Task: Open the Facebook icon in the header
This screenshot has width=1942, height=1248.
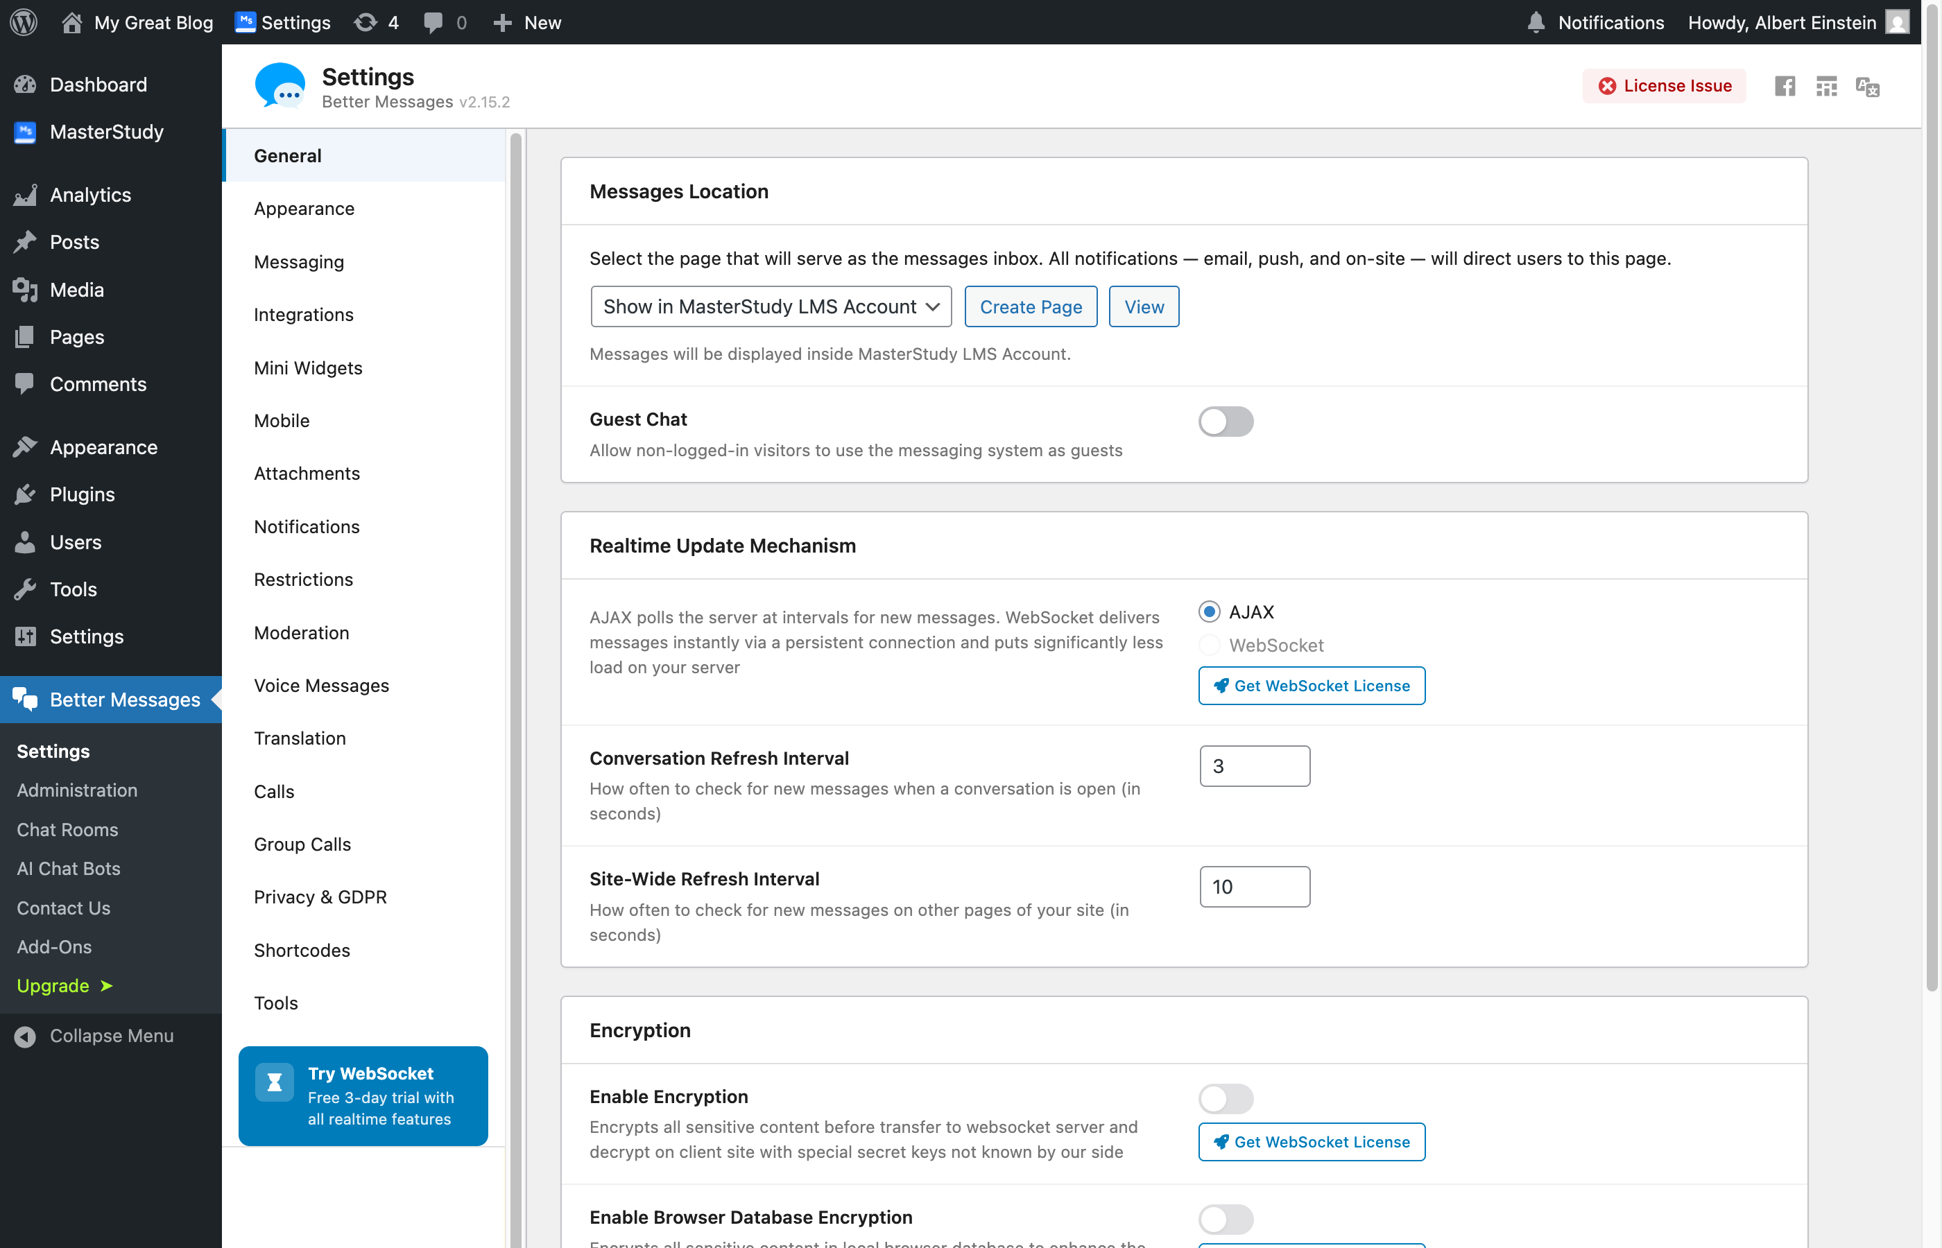Action: tap(1785, 86)
